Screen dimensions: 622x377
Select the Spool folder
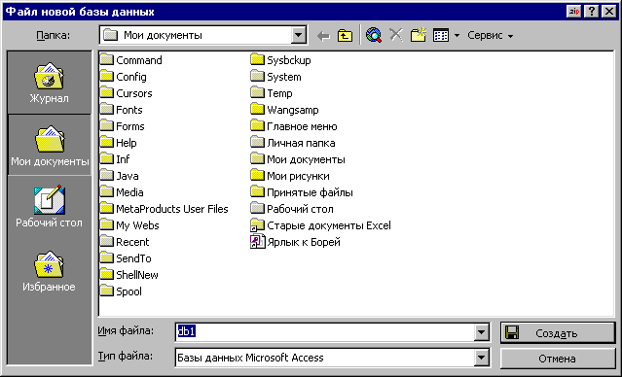[x=121, y=291]
